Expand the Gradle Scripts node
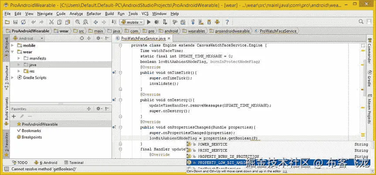This screenshot has height=175, width=376. (x=13, y=78)
